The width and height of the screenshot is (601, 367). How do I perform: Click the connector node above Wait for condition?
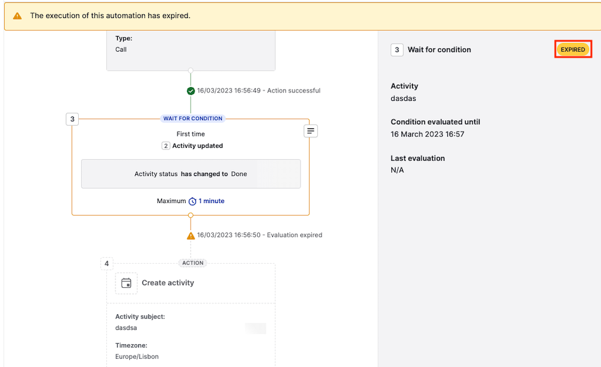[x=191, y=71]
